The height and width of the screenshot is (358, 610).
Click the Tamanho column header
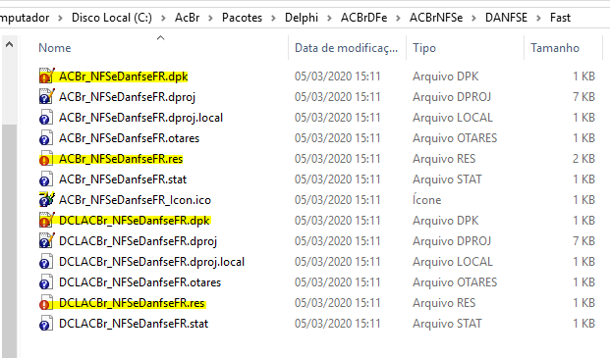click(x=555, y=48)
